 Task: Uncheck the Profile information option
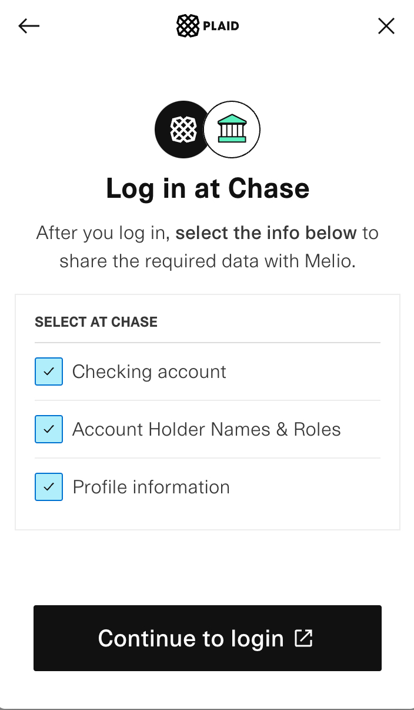pyautogui.click(x=49, y=487)
